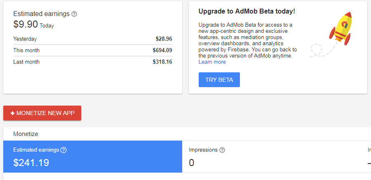The width and height of the screenshot is (371, 180).
Task: Click the MONETIZE NEW APP button text
Action: [x=45, y=113]
